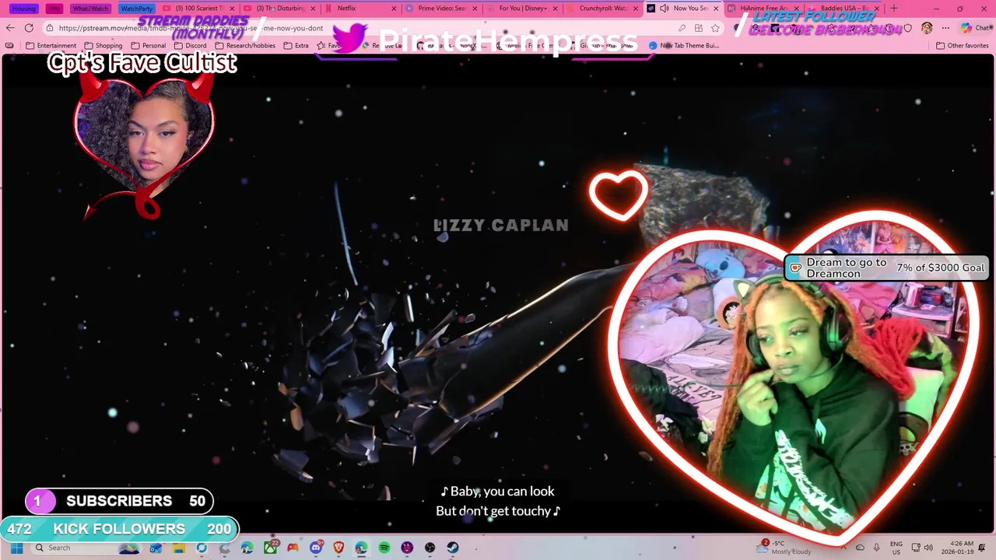Viewport: 996px width, 560px height.
Task: Open the WatchParty tab group
Action: 137,9
